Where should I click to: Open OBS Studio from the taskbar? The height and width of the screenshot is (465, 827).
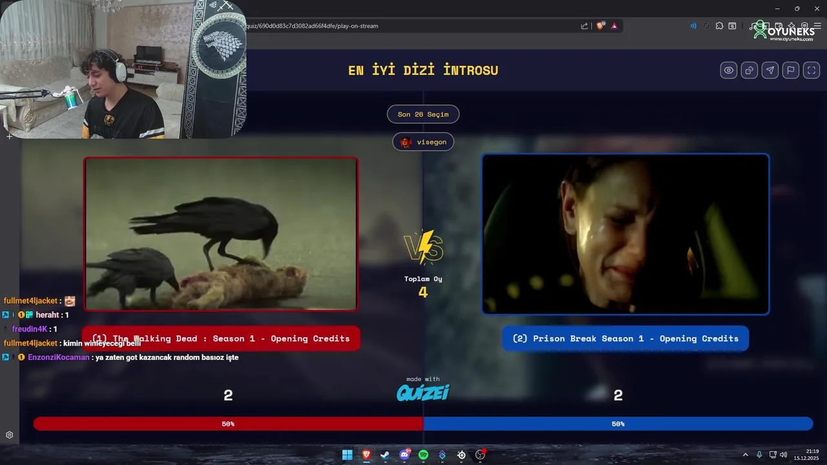pyautogui.click(x=480, y=455)
